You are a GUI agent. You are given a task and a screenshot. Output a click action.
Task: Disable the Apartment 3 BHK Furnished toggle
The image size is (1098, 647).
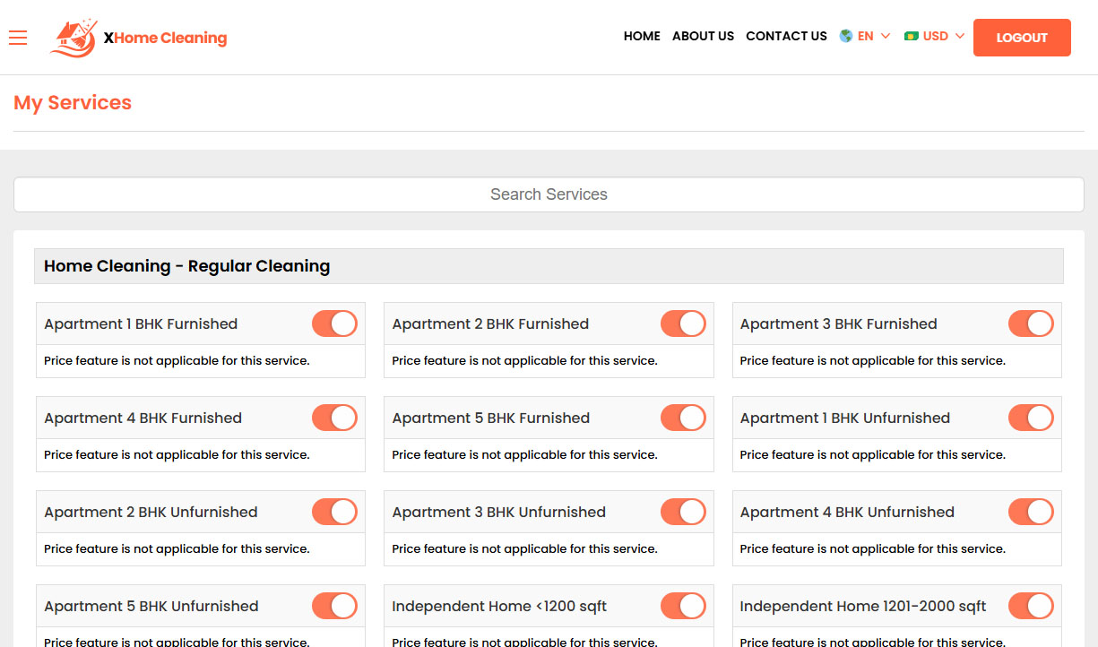point(1031,323)
